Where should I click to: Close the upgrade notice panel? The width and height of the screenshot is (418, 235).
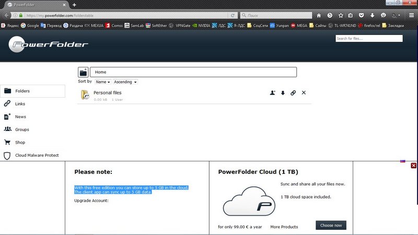point(413,166)
